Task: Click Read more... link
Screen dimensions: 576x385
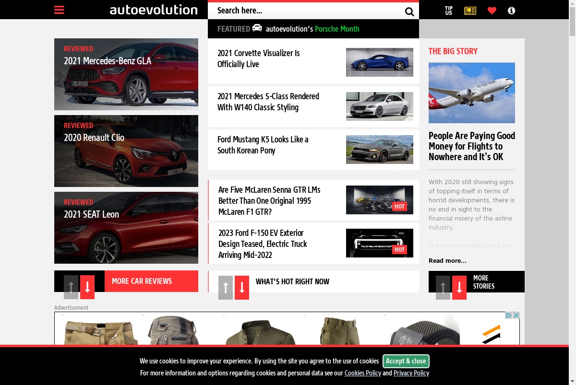Action: coord(447,260)
